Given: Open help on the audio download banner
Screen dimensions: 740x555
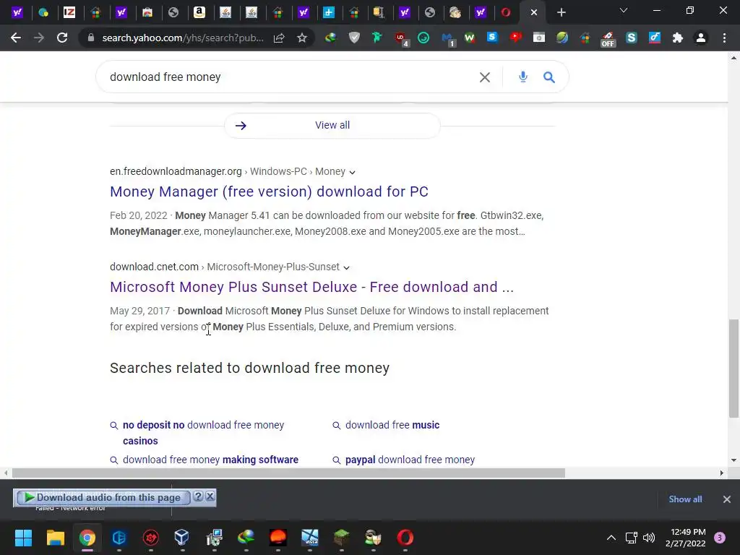Looking at the screenshot, I should (198, 496).
